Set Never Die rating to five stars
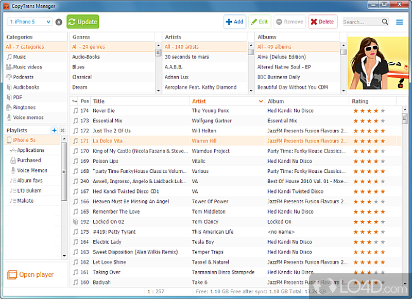This screenshot has width=412, height=299. tap(383, 111)
